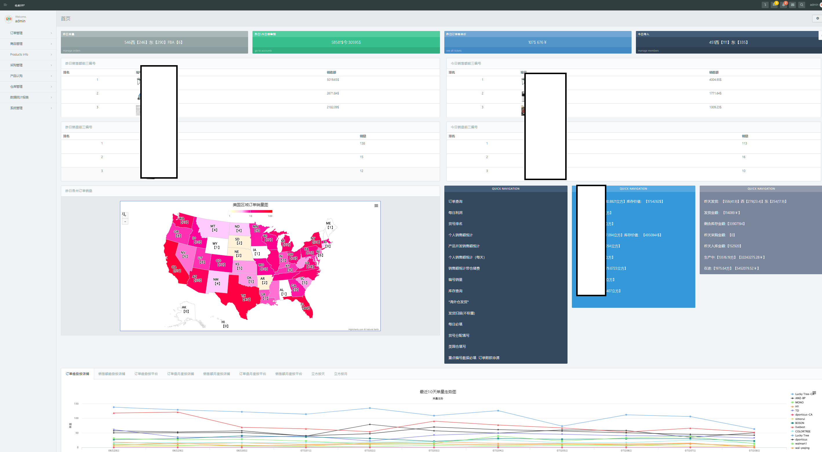
Task: Open 美国仓填写 quick navigation link
Action: tap(457, 347)
